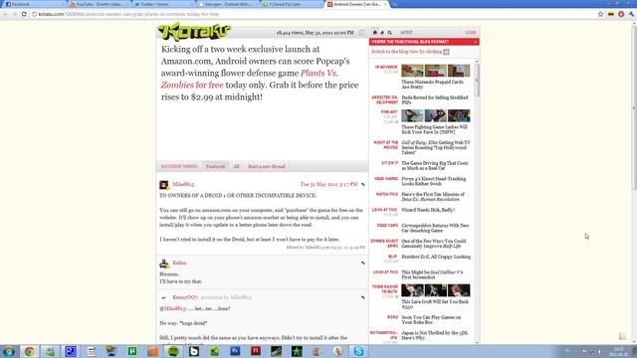Open Wizard Needs Dick, Badly story
This screenshot has width=637, height=358.
[x=428, y=210]
